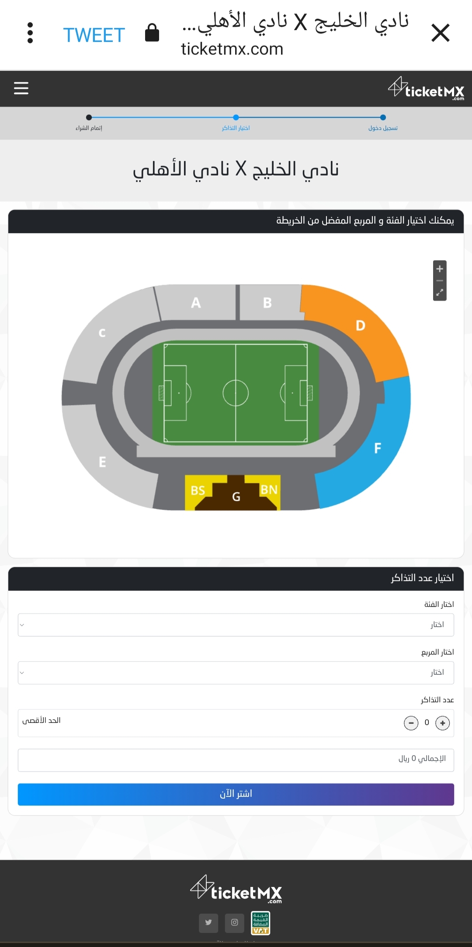Expand the stadium map to fullscreen
The width and height of the screenshot is (472, 947).
(x=440, y=292)
